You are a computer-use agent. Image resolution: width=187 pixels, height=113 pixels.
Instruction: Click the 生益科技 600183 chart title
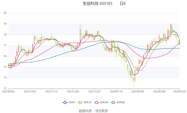coord(98,3)
